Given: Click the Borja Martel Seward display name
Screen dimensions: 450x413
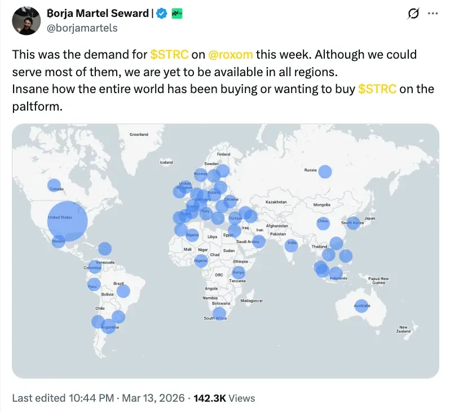Looking at the screenshot, I should point(102,14).
